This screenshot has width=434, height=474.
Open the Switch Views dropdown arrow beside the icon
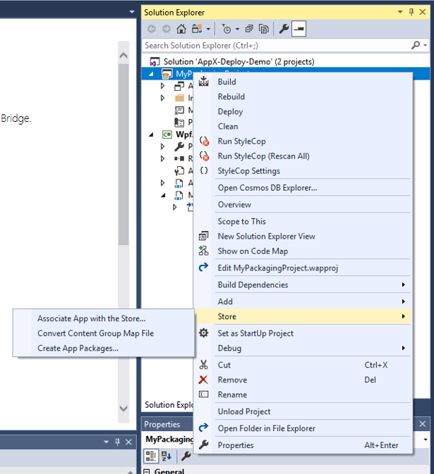tap(208, 30)
